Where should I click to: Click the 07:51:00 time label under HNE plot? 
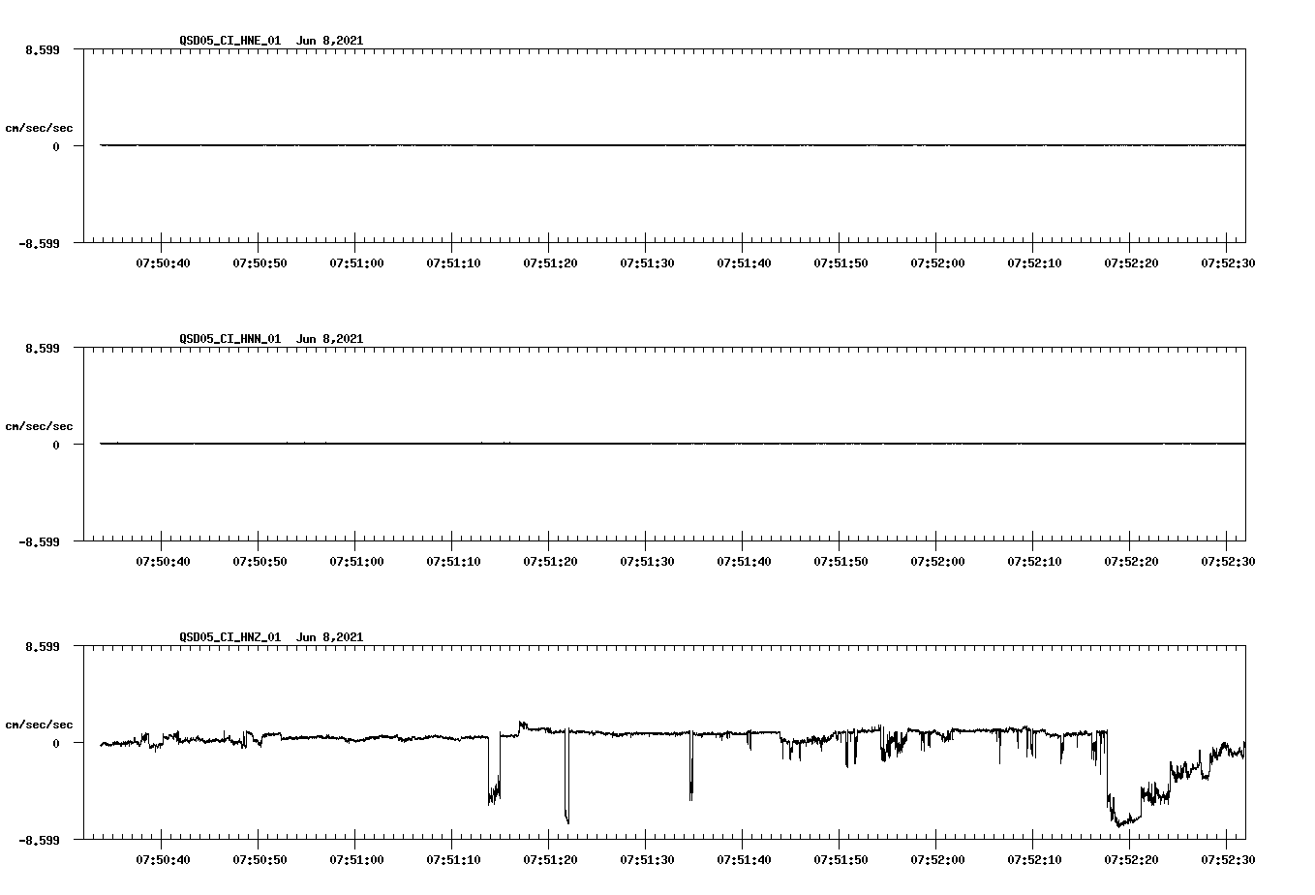pyautogui.click(x=356, y=262)
